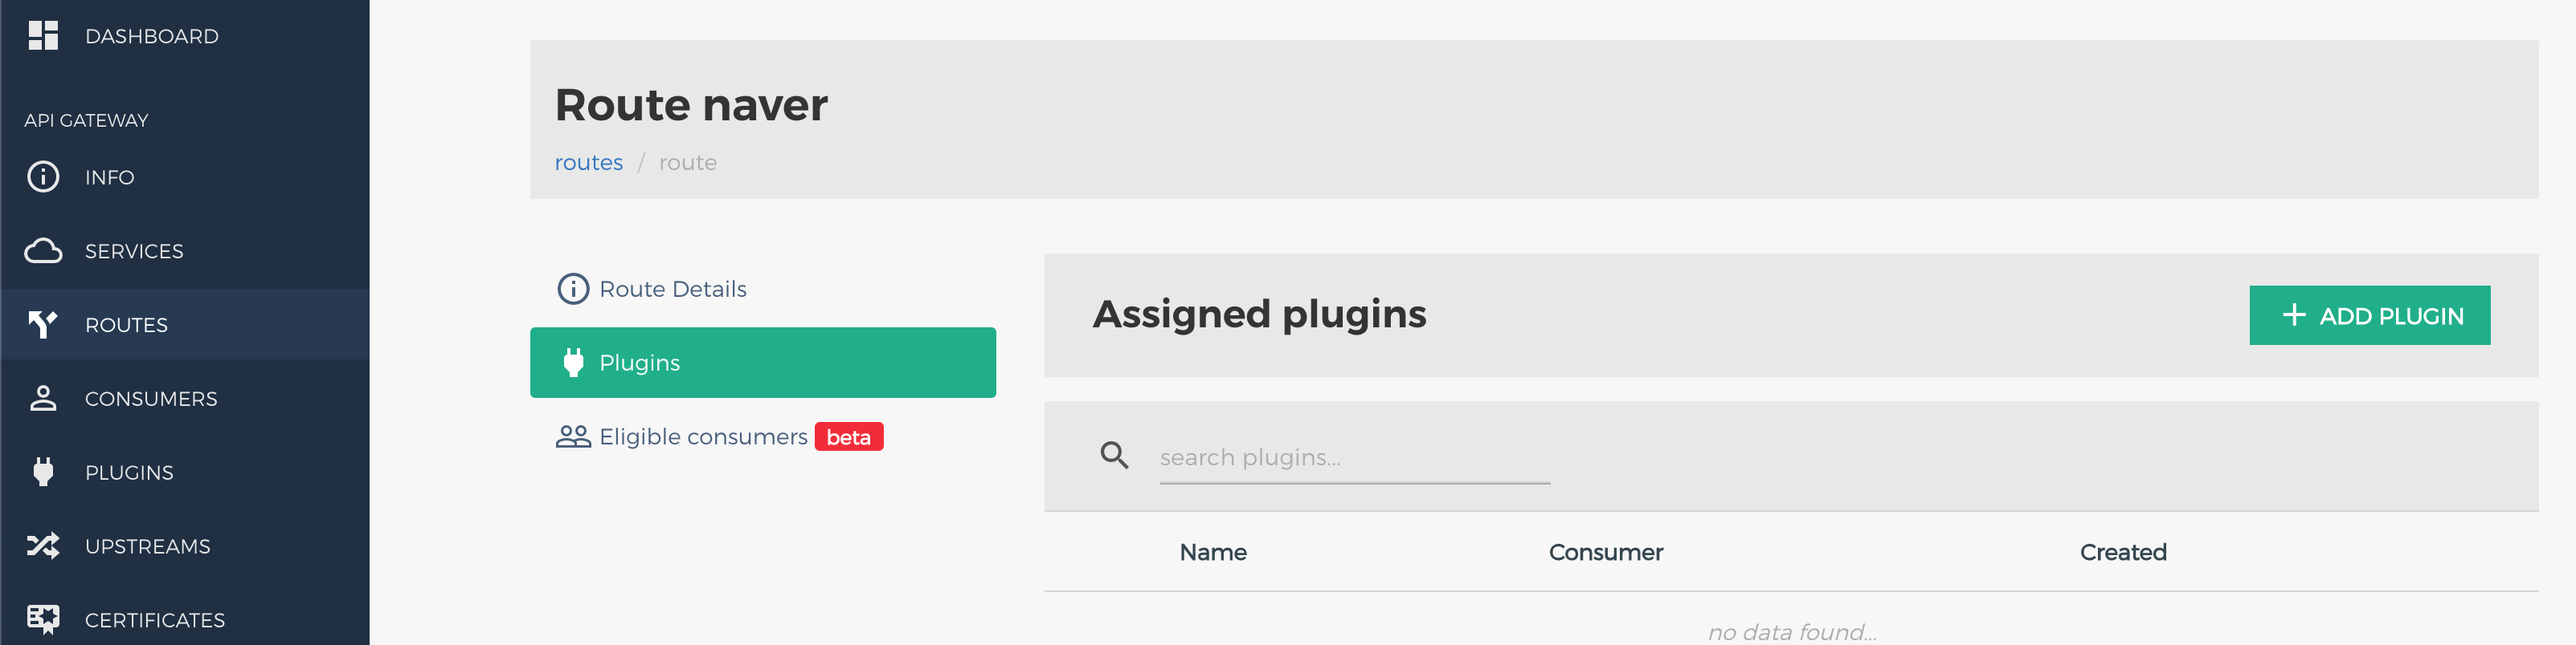This screenshot has height=645, width=2576.
Task: Focus the search plugins input field
Action: click(x=1354, y=457)
